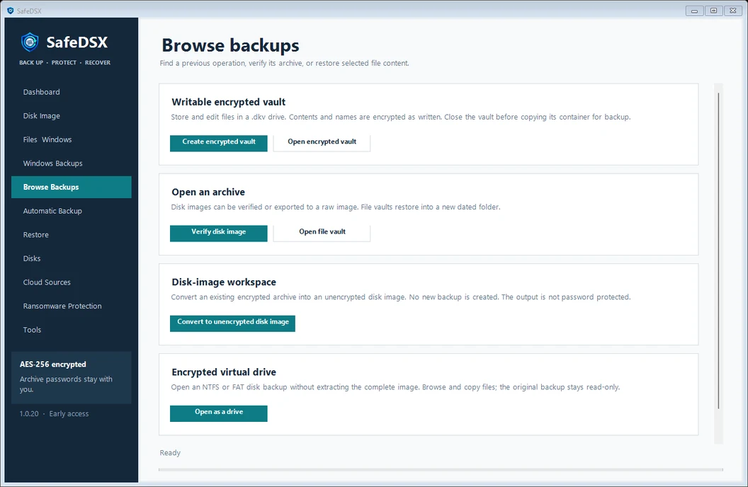Viewport: 748px width, 487px height.
Task: Click Open encrypted vault button
Action: (322, 143)
